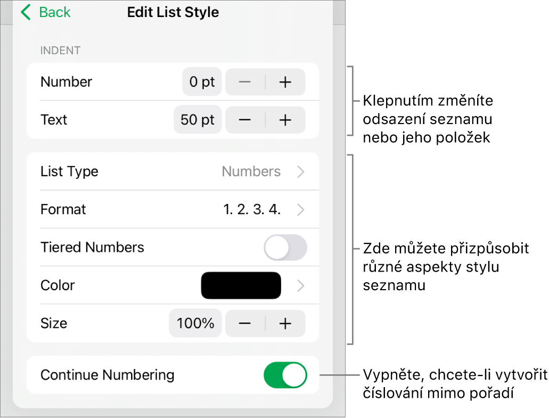Tap the List Type disclosure chevron
The width and height of the screenshot is (549, 418).
tap(301, 171)
